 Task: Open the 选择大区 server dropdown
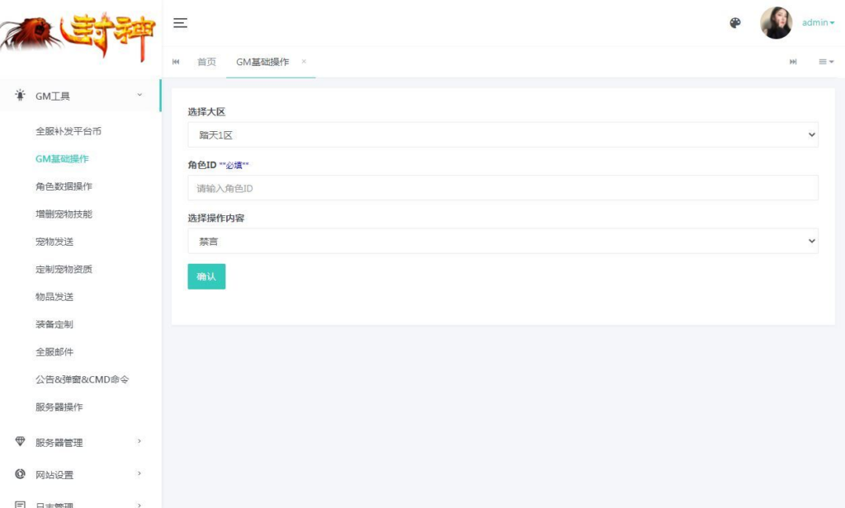(503, 134)
